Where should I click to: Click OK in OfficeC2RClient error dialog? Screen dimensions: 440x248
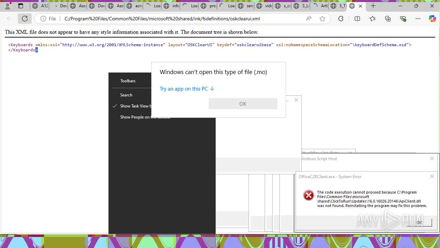[419, 223]
